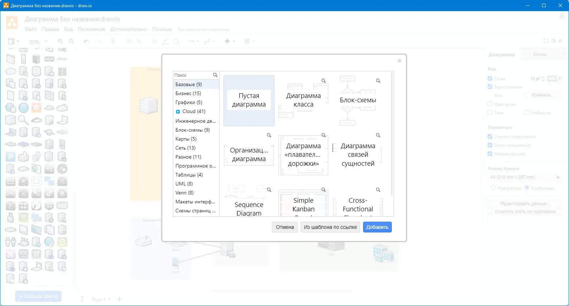The width and height of the screenshot is (569, 306).
Task: Toggle the Сетка grid checkbox
Action: tap(490, 79)
